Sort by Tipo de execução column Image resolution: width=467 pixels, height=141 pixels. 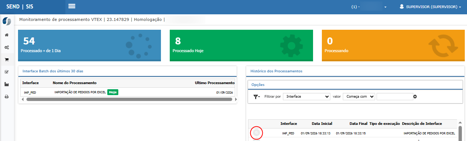tap(384, 124)
